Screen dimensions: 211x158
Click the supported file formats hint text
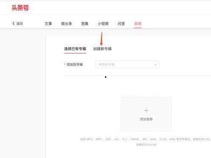[x=145, y=139]
